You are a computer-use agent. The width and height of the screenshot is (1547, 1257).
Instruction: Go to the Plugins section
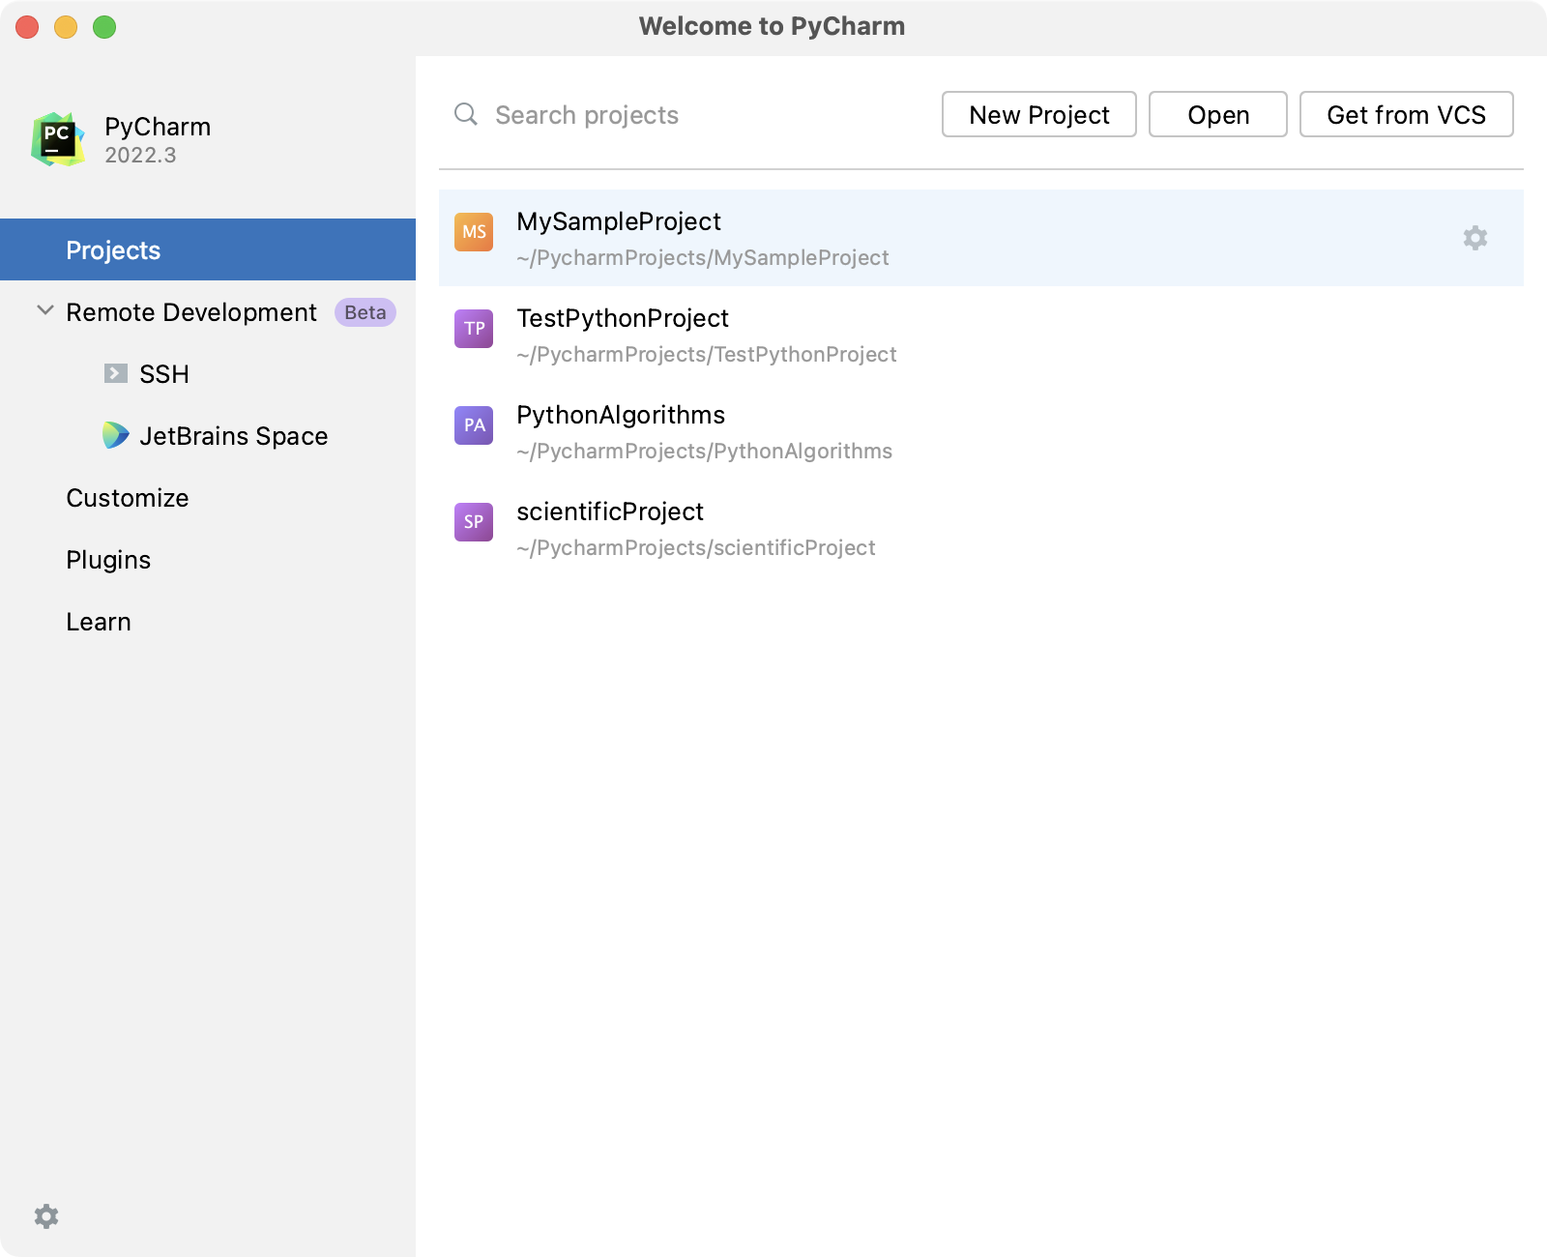click(x=108, y=560)
